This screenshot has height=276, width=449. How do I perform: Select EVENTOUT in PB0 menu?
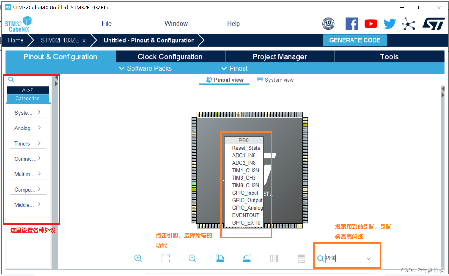point(245,215)
